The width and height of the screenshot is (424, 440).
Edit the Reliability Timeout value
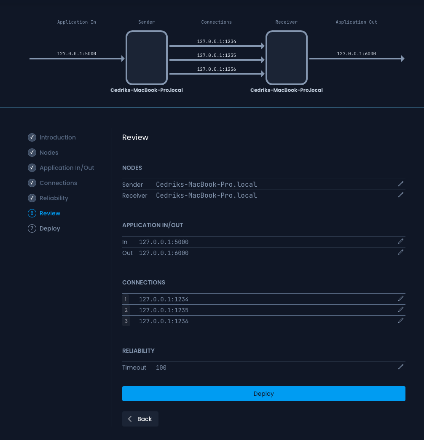(x=400, y=367)
